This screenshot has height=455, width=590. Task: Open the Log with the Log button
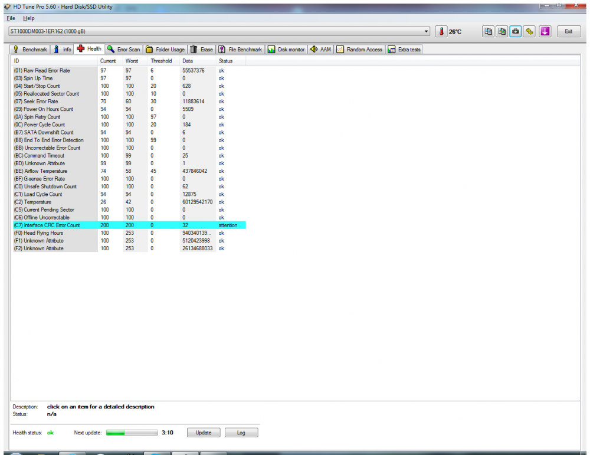(x=241, y=433)
